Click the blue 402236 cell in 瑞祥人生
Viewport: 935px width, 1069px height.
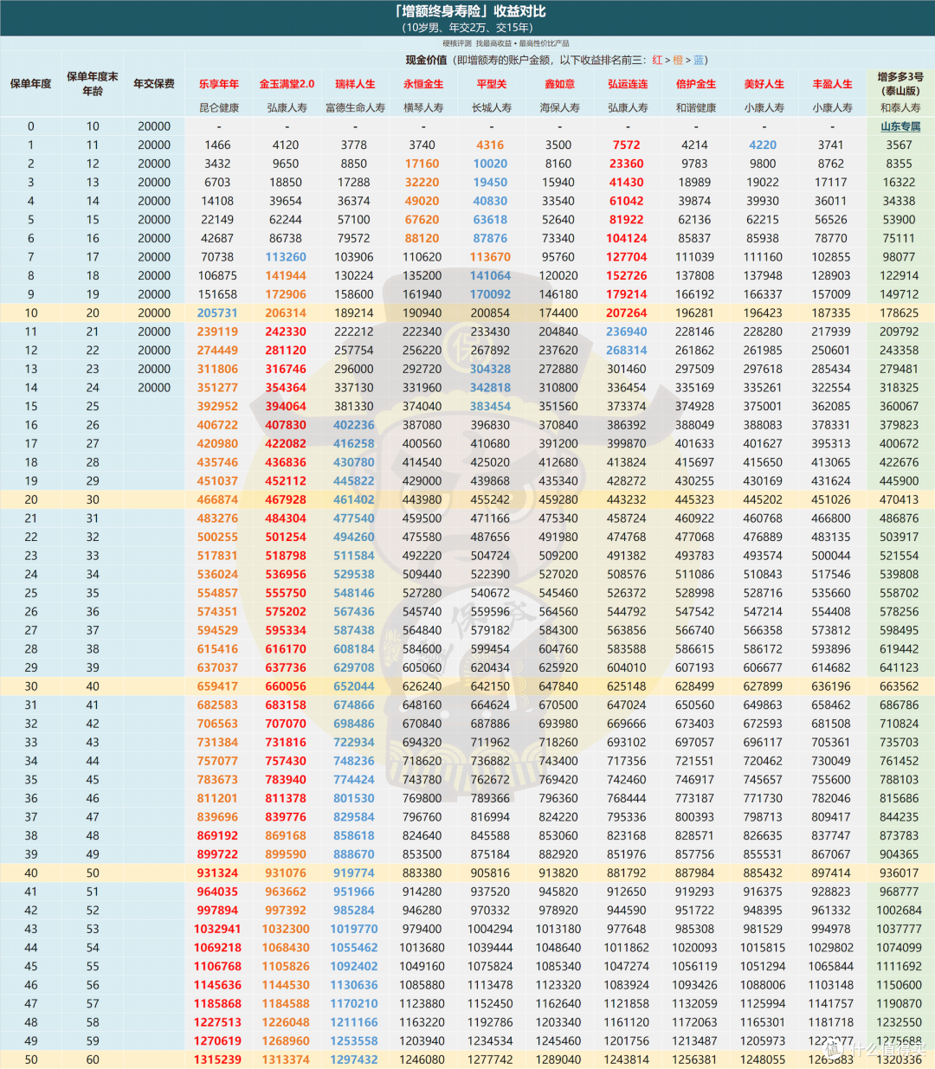[x=354, y=425]
